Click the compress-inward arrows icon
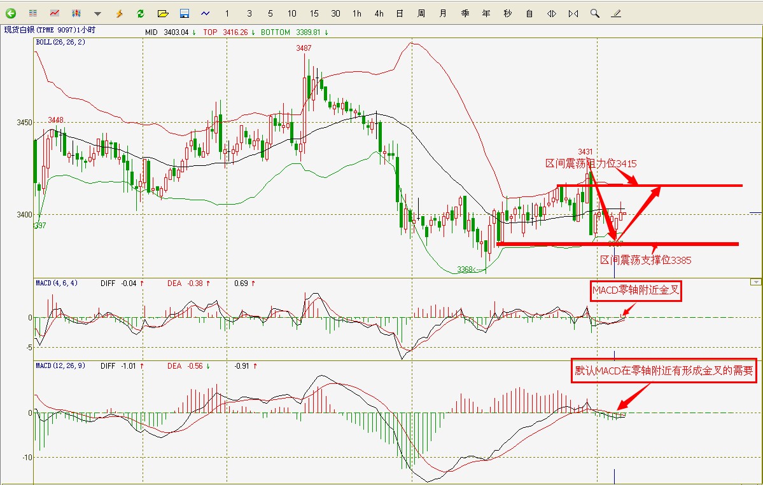Screen dimensions: 763x485 pyautogui.click(x=573, y=13)
